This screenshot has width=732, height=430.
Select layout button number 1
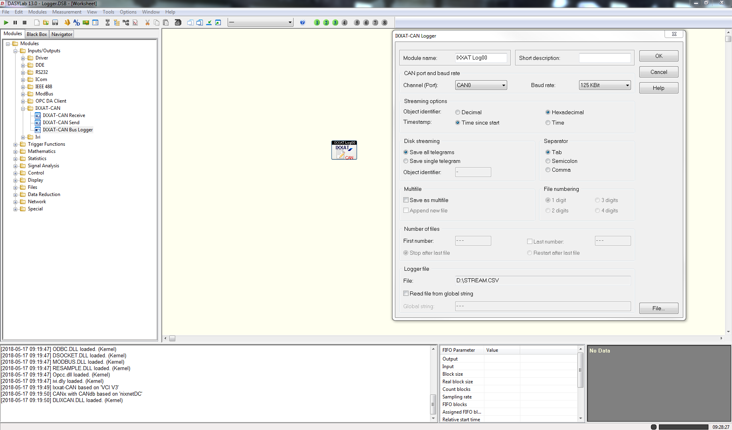(317, 23)
